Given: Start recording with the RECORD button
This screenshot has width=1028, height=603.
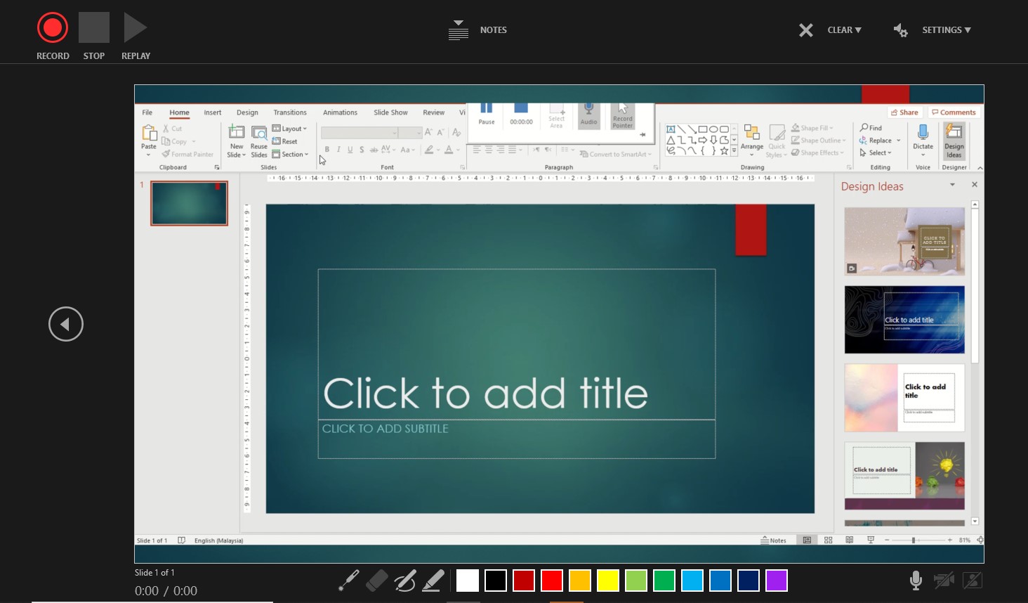Looking at the screenshot, I should pos(53,28).
